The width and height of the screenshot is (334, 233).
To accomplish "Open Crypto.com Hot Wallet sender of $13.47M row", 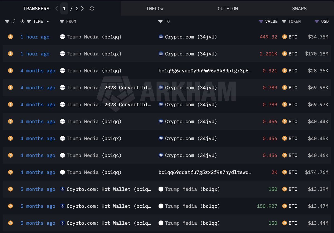I will [x=106, y=206].
